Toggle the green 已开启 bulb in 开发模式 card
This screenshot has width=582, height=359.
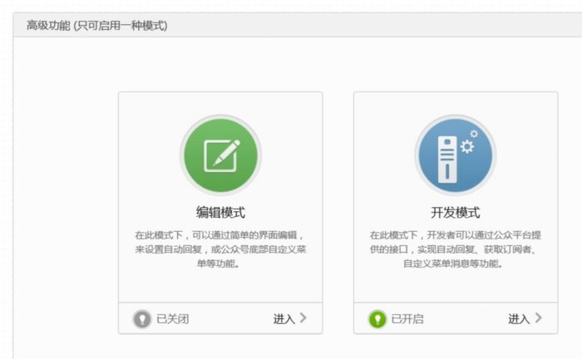click(377, 319)
